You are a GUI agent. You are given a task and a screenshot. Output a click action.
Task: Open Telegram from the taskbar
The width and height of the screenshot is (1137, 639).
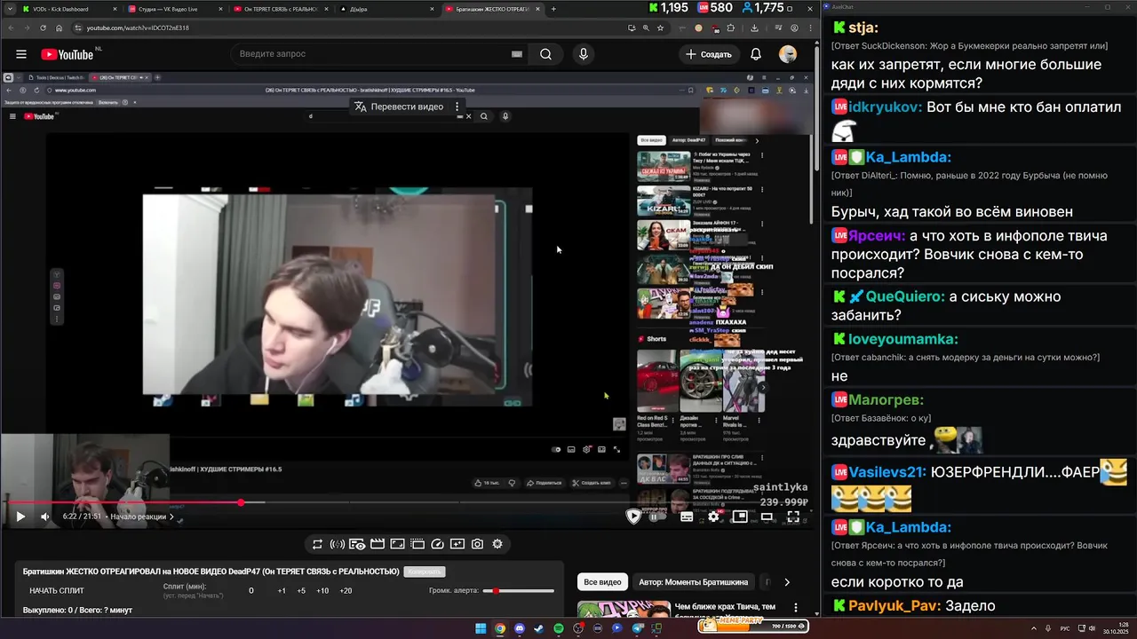(637, 628)
